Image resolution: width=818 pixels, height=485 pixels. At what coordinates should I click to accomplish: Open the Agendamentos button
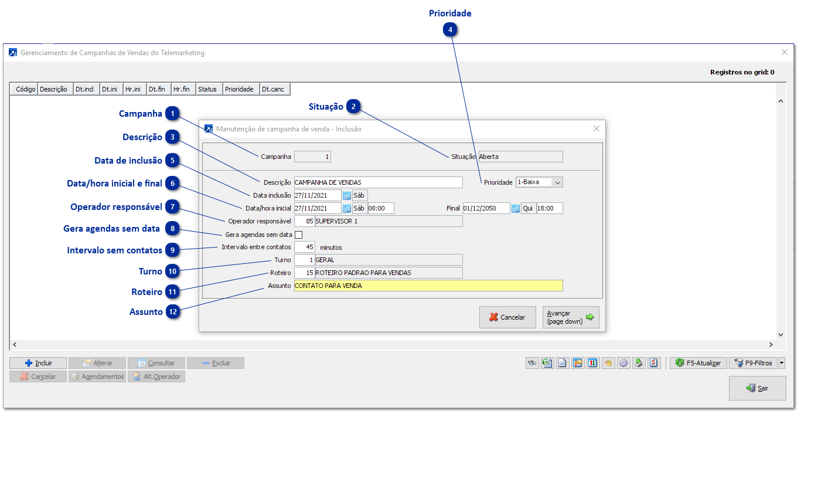point(97,377)
